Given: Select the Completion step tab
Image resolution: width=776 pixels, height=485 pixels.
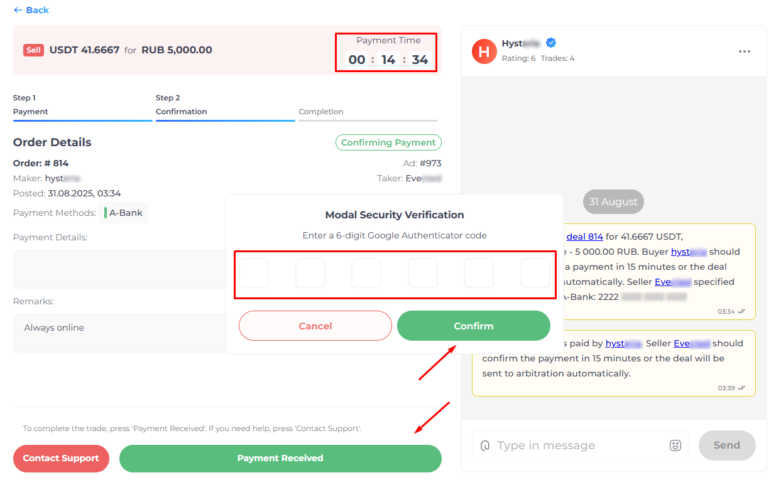Looking at the screenshot, I should [368, 112].
